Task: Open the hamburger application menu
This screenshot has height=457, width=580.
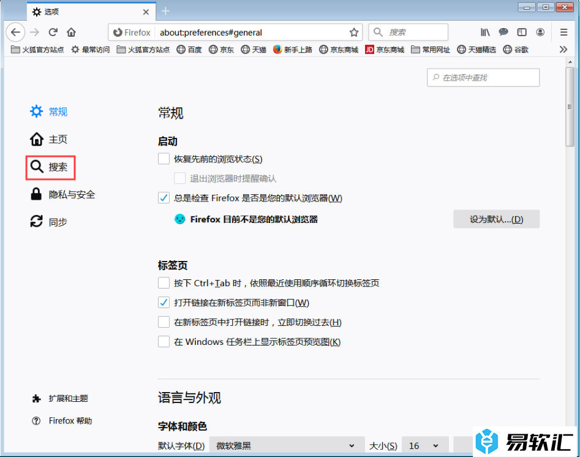Action: 564,32
